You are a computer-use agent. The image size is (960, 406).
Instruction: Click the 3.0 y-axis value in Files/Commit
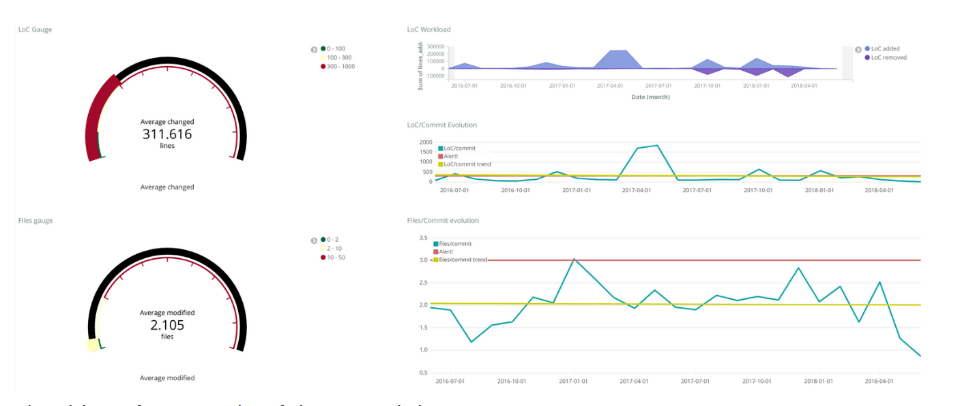424,260
